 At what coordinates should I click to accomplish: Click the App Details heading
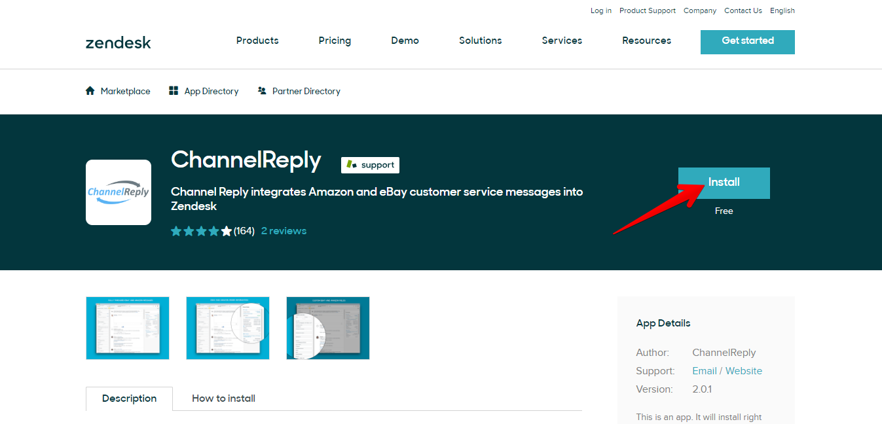click(x=663, y=323)
